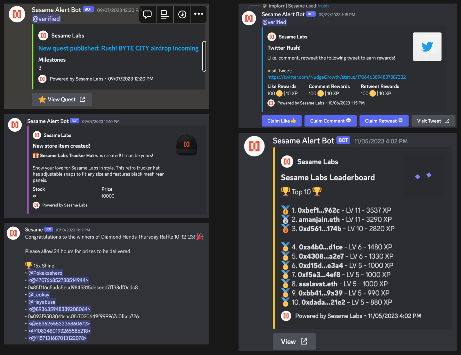Screen dimensions: 461x355
Task: Click the leaderboard embed thumbnail with diamonds
Action: coord(423,176)
